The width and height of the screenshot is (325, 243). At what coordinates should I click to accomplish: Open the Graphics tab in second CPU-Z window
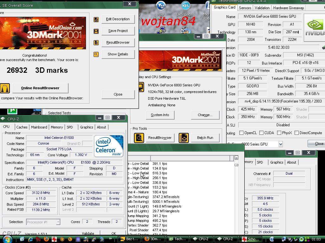tap(276, 162)
